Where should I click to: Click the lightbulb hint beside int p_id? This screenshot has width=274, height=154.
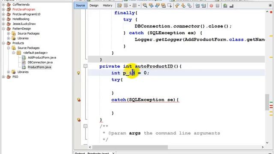[79, 73]
